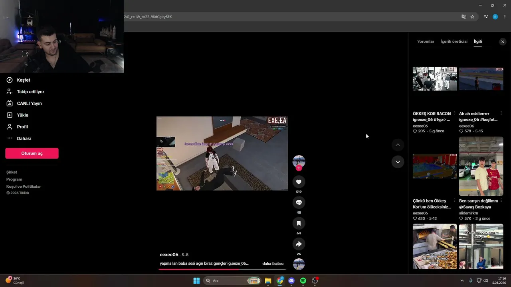The height and width of the screenshot is (287, 511).
Task: Open eexee06 username under video
Action: [169, 255]
